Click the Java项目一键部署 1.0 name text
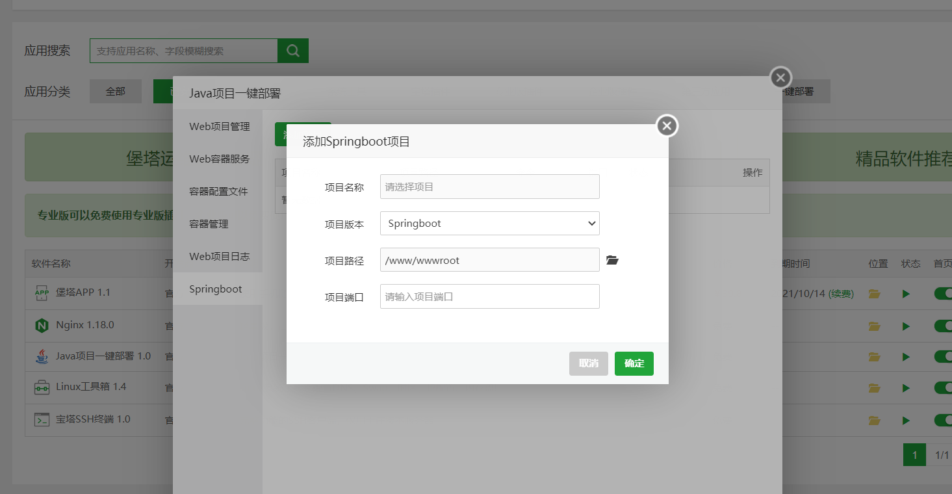Viewport: 952px width, 494px height. pyautogui.click(x=103, y=356)
